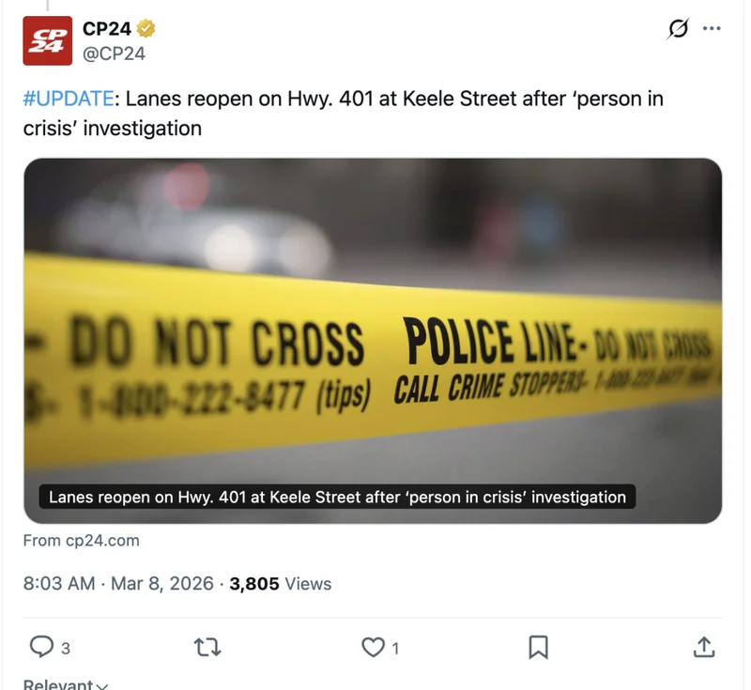
Task: Like the post with the heart icon
Action: pos(374,647)
